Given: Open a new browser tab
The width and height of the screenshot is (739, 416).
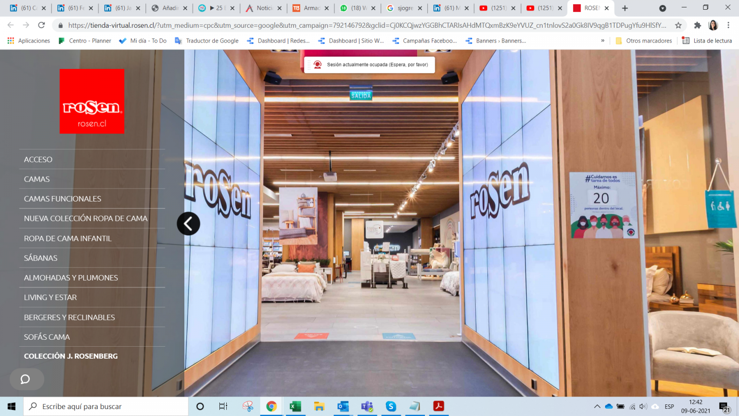Looking at the screenshot, I should (625, 8).
